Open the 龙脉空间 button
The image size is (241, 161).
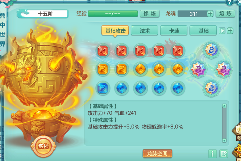click(157, 153)
